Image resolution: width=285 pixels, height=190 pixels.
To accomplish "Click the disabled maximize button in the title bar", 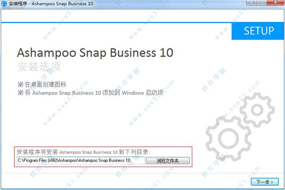I will (262, 2).
